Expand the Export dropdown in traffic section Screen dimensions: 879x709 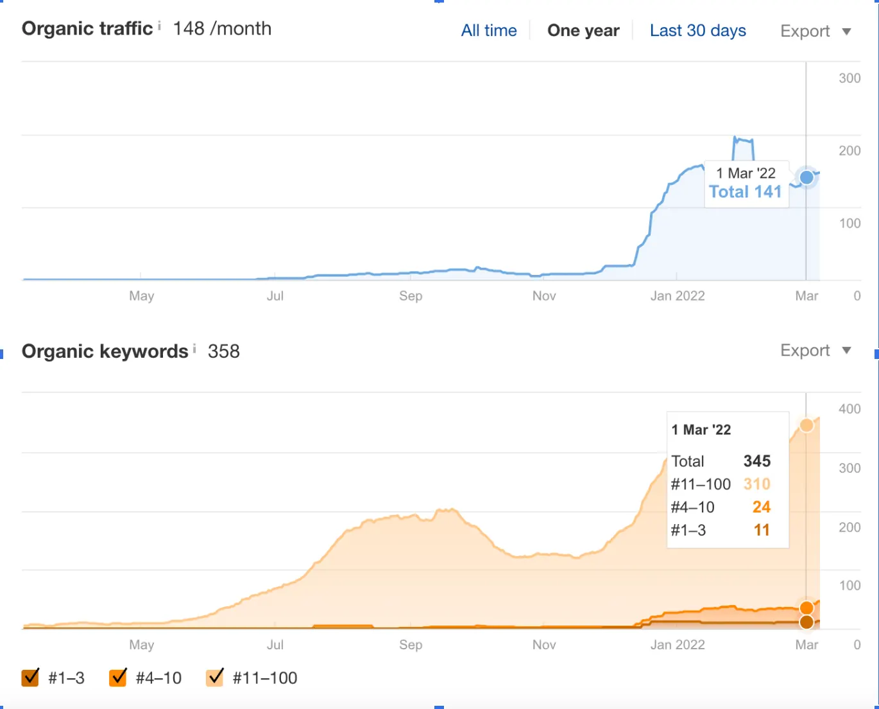[814, 31]
